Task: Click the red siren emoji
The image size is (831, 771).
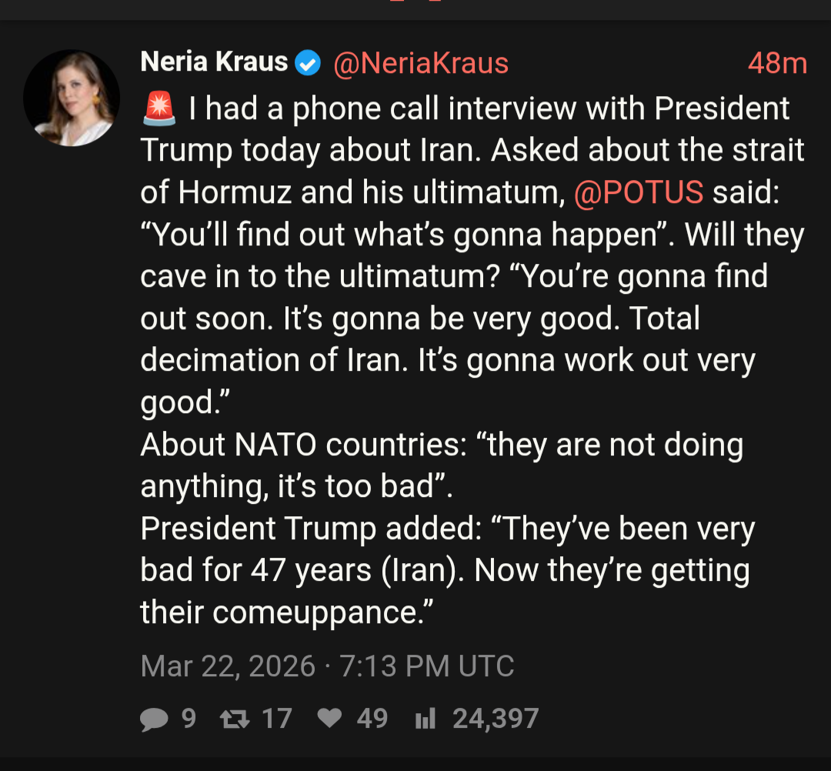Action: pos(159,108)
